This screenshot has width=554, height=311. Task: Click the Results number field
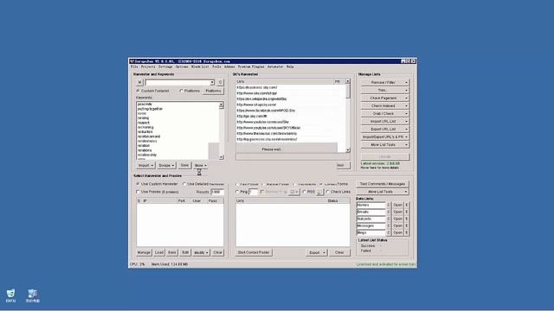[x=217, y=192]
